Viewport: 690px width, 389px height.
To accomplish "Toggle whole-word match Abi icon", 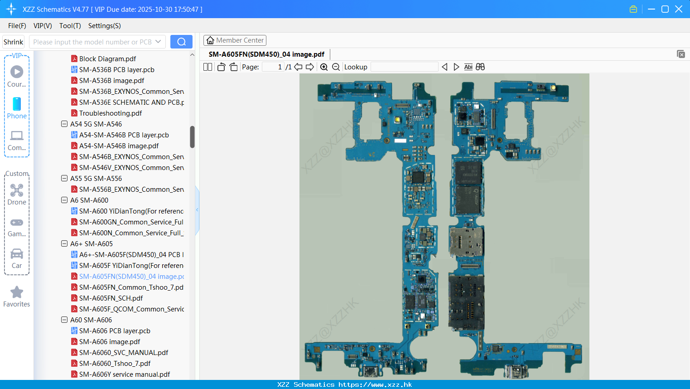I will (468, 67).
